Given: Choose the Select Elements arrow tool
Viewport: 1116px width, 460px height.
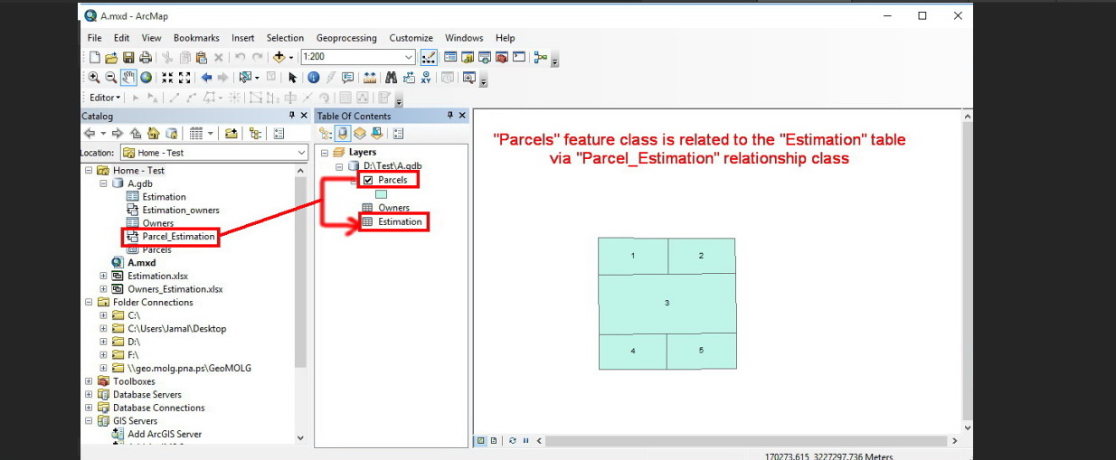Looking at the screenshot, I should 292,78.
